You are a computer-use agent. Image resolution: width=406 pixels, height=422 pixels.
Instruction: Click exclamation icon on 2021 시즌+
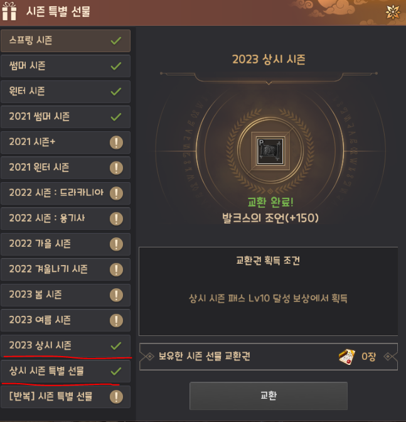[117, 143]
